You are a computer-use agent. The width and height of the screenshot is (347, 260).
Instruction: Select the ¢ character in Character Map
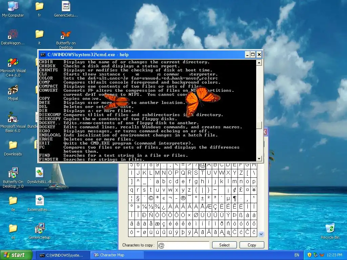[x=234, y=190]
